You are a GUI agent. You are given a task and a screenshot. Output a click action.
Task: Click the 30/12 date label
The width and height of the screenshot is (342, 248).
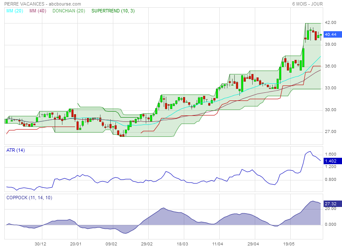point(40,244)
